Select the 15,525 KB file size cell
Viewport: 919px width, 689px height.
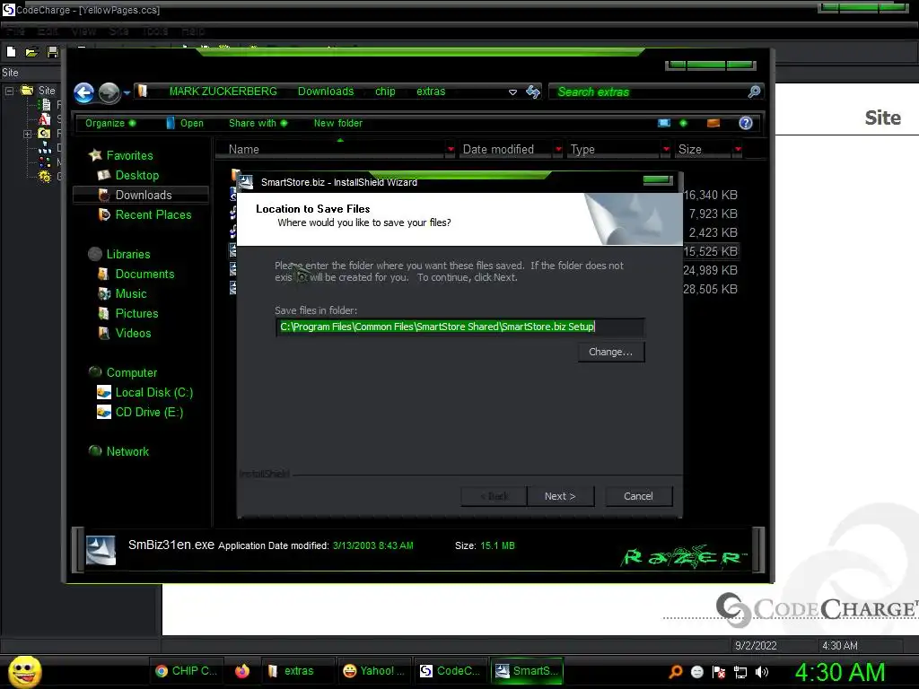click(x=711, y=251)
